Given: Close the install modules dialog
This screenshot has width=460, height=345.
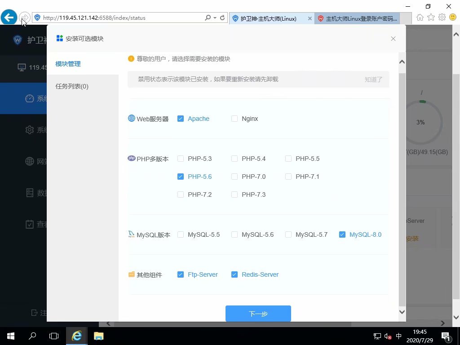Looking at the screenshot, I should (393, 39).
